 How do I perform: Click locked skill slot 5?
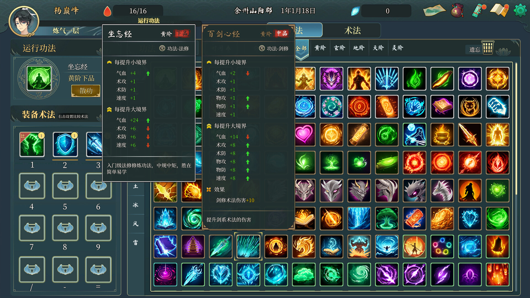[65, 186]
